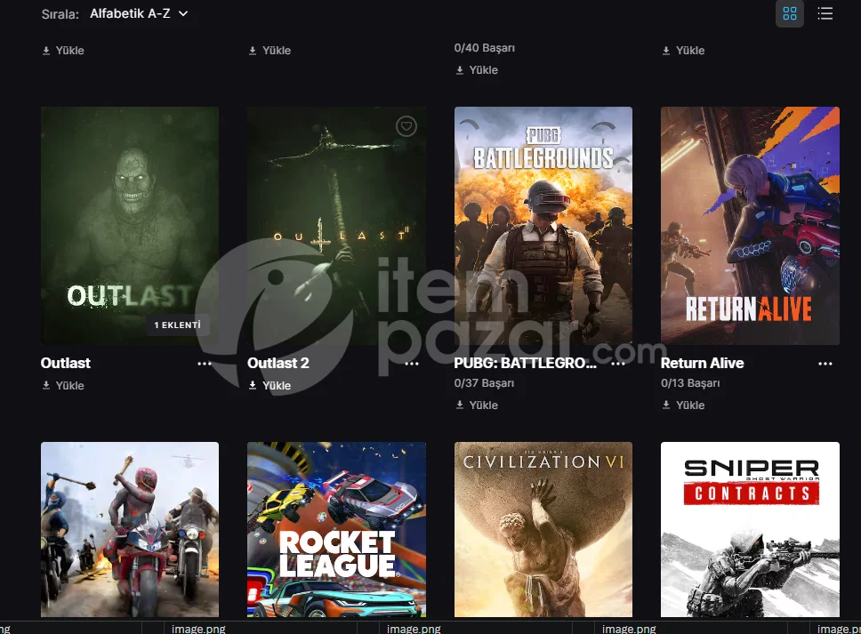861x634 pixels.
Task: Open the three-dot menu for PUBG: BATTLEGROUNDS
Action: 618,364
